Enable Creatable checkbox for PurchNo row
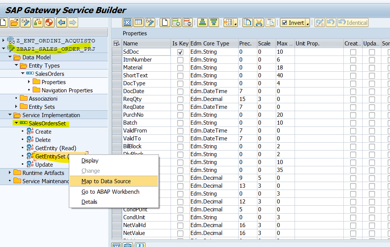 tap(353, 115)
